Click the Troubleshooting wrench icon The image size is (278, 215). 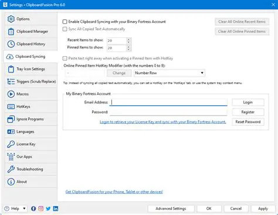point(11,169)
